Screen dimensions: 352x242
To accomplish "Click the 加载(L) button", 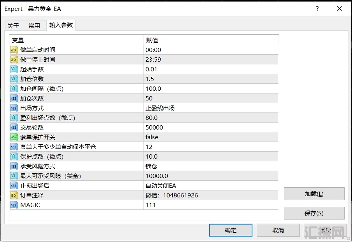I will coord(314,194).
